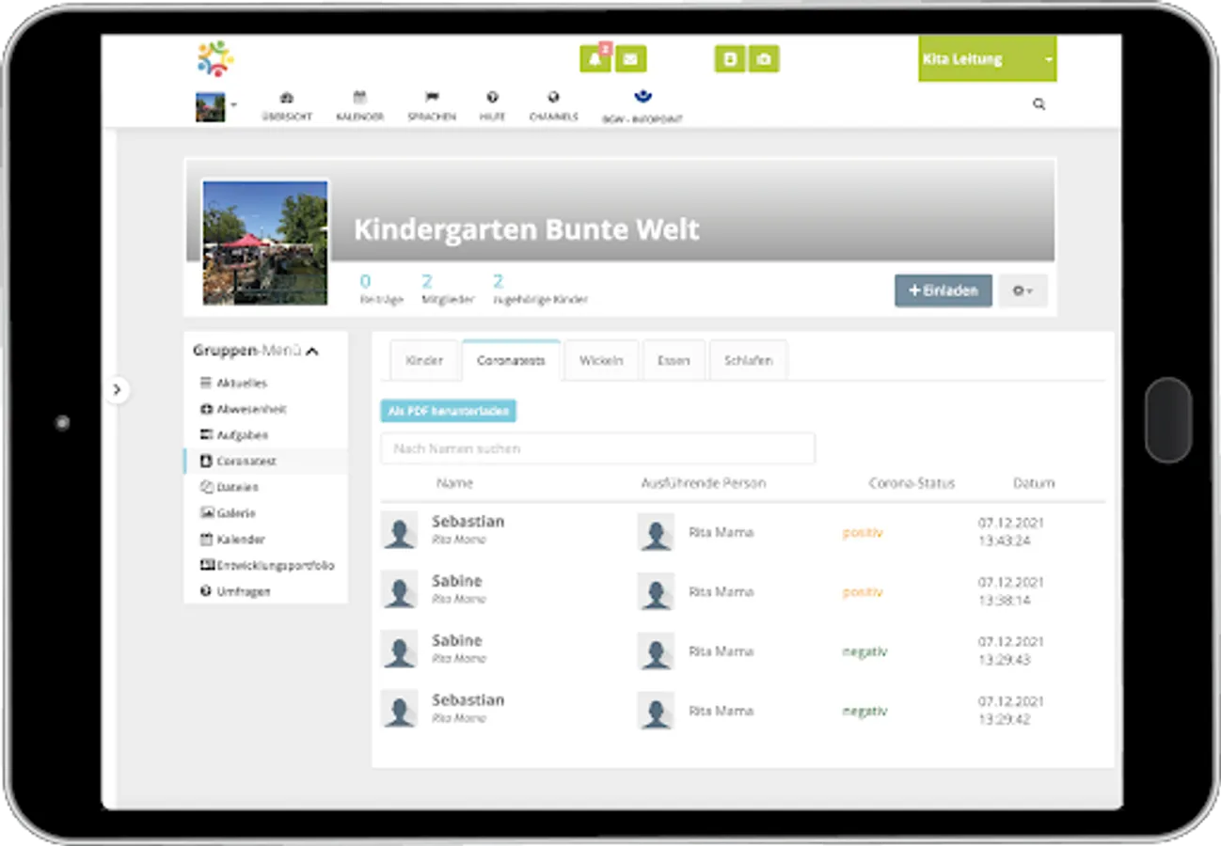Open the search magnifier icon
1221x846 pixels.
point(1039,104)
